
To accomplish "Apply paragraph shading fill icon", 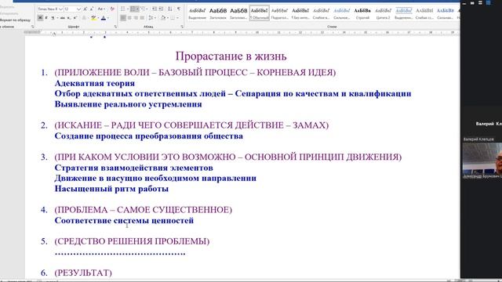I will (x=163, y=18).
